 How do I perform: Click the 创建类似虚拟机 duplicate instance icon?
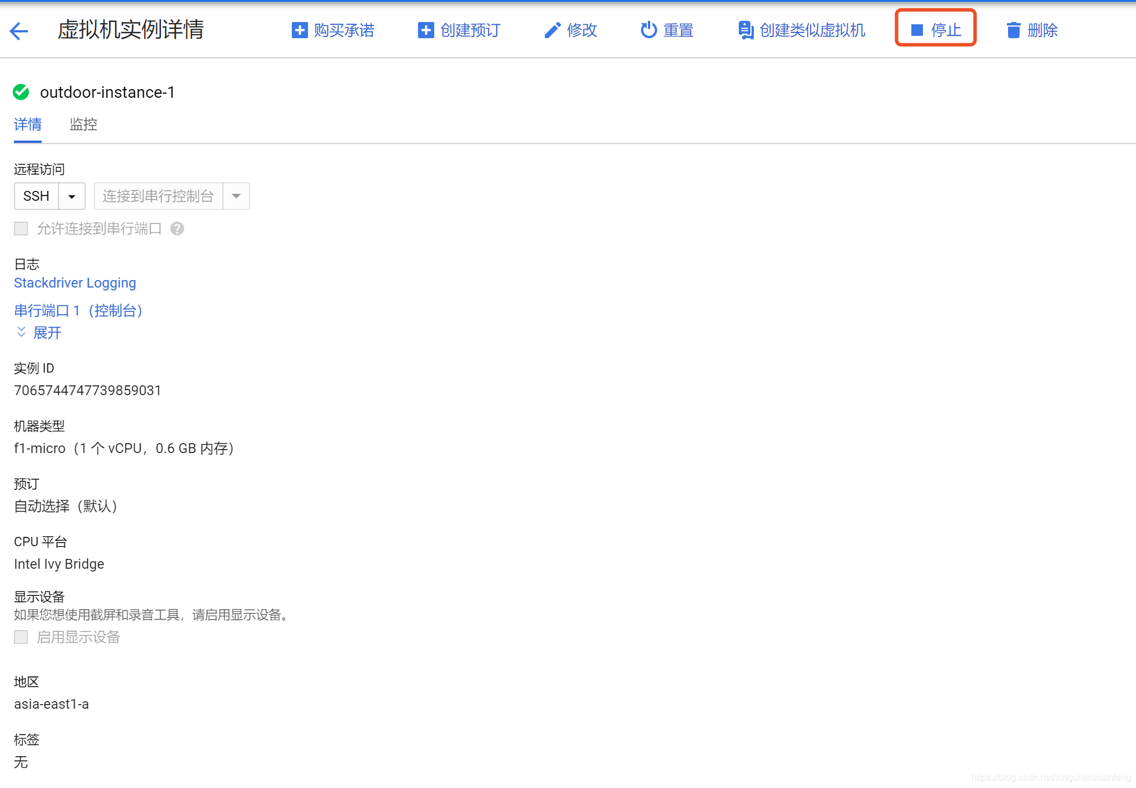point(745,30)
